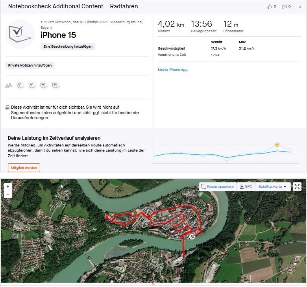
Task: Download the GPX file
Action: (246, 187)
